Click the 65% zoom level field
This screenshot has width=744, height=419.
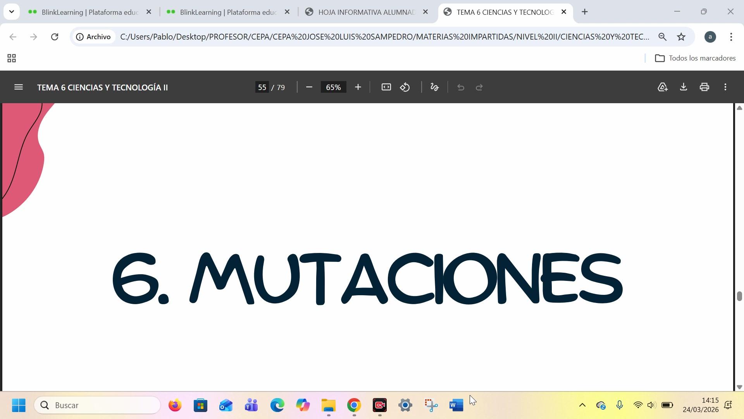click(x=333, y=87)
